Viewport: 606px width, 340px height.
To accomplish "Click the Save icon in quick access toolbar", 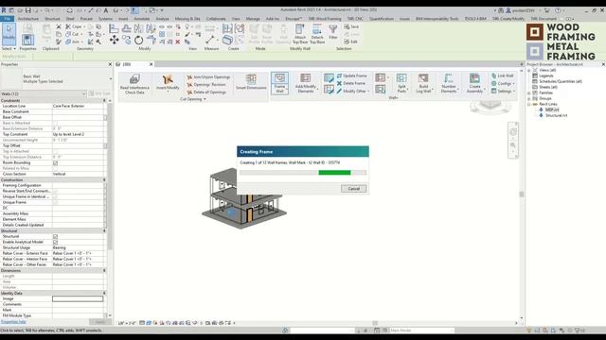I will point(27,10).
